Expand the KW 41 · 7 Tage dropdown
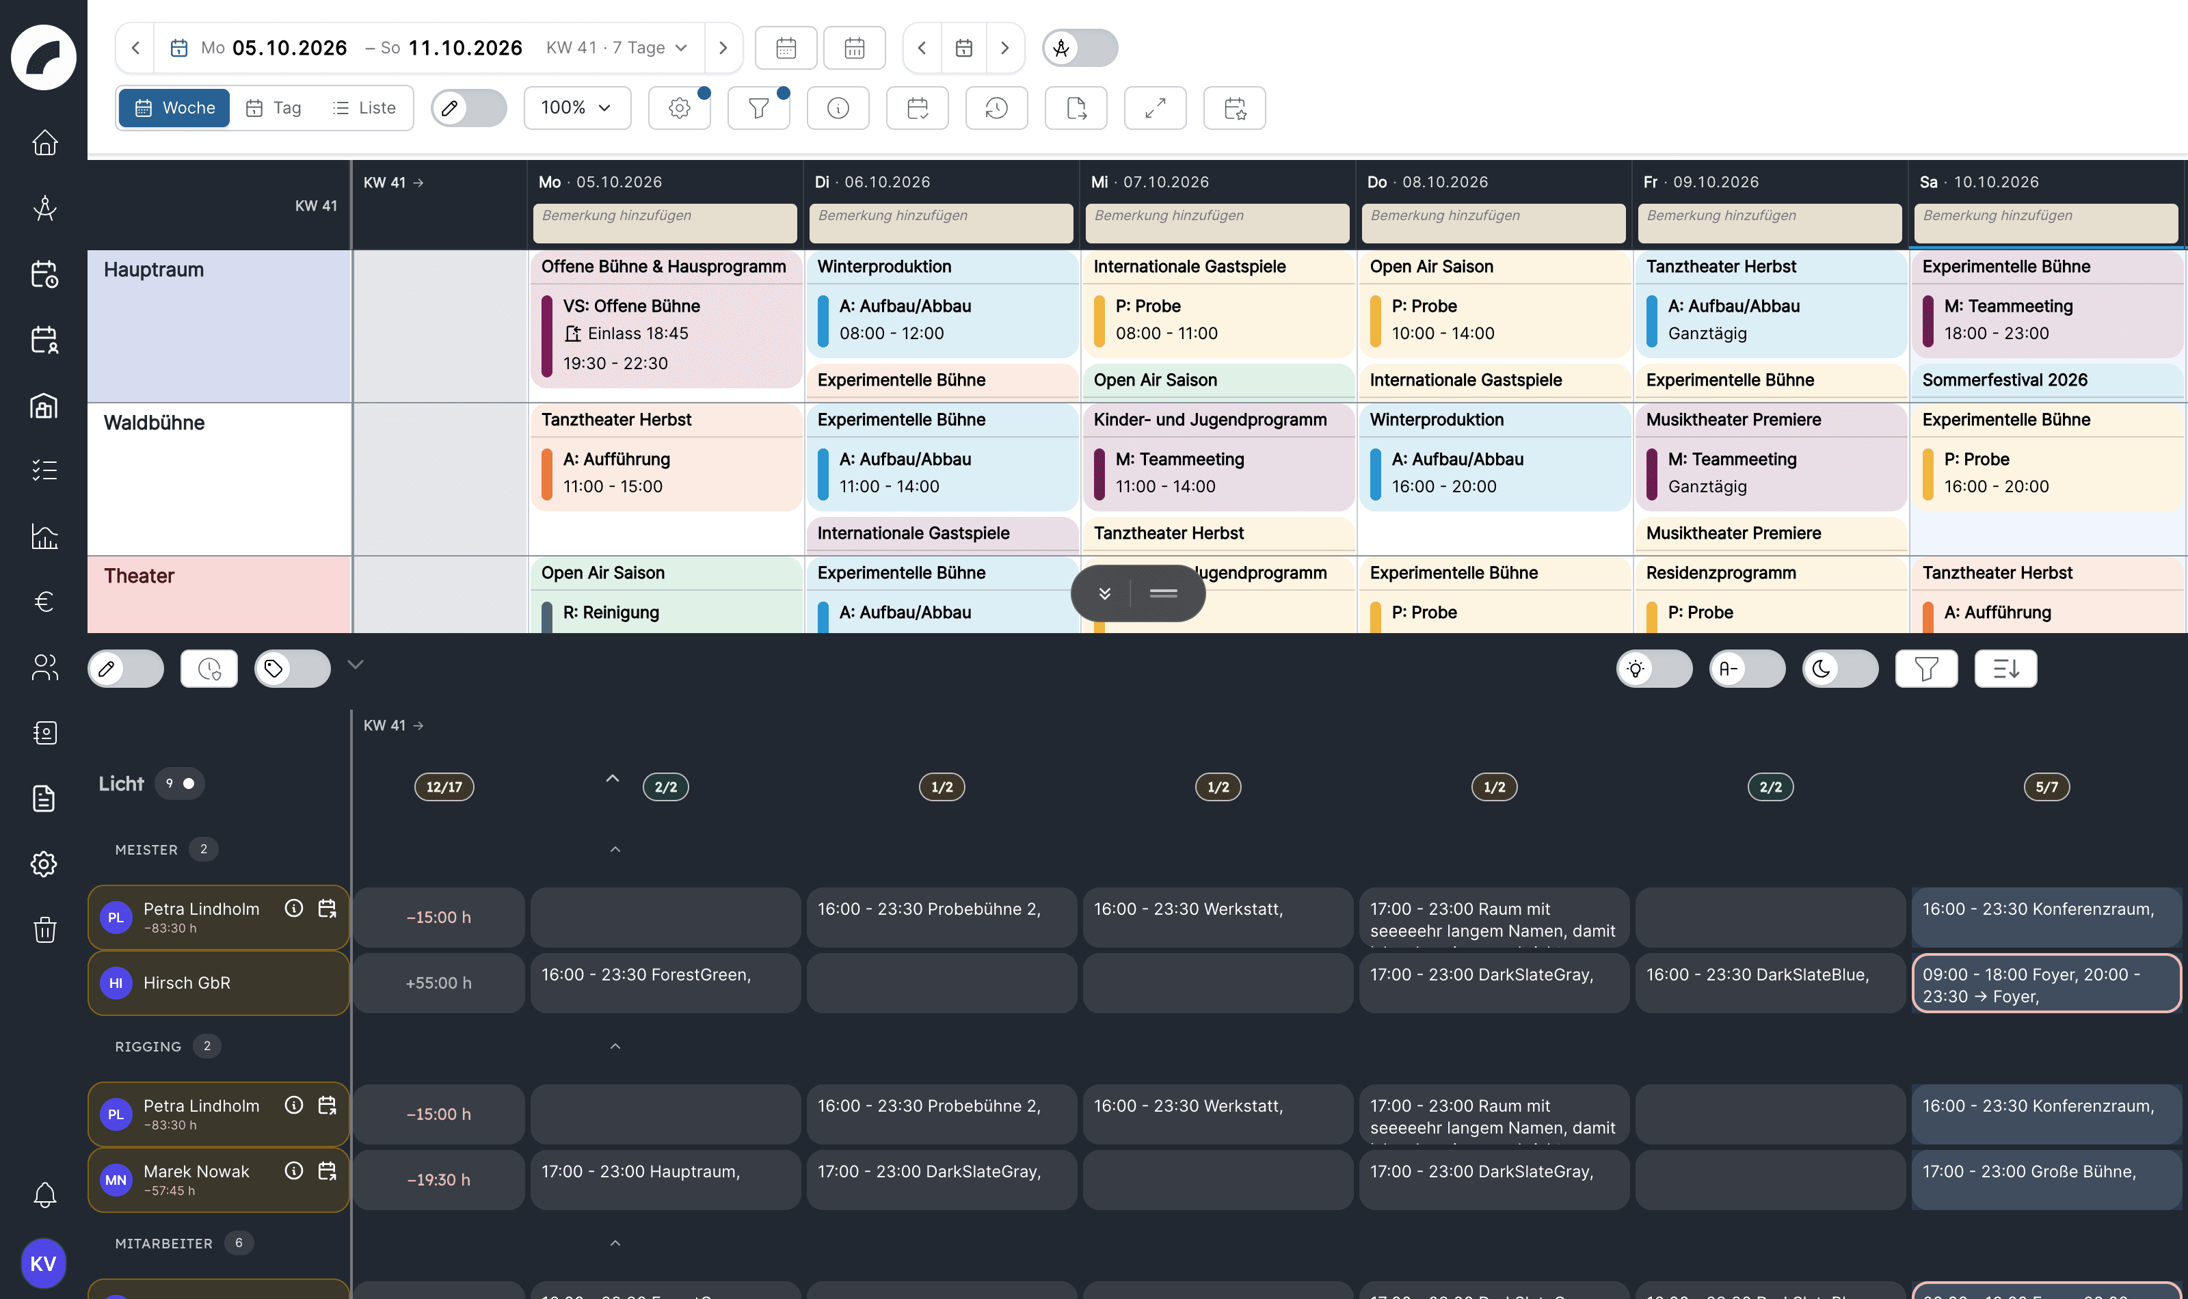The image size is (2188, 1299). click(x=617, y=47)
